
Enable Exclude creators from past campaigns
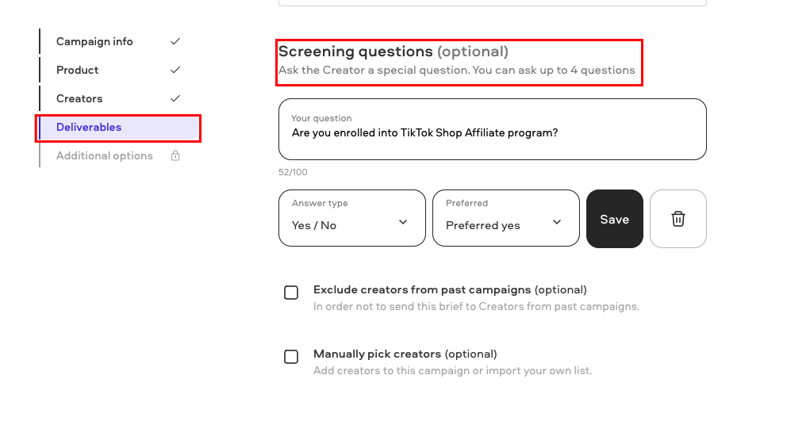(291, 293)
